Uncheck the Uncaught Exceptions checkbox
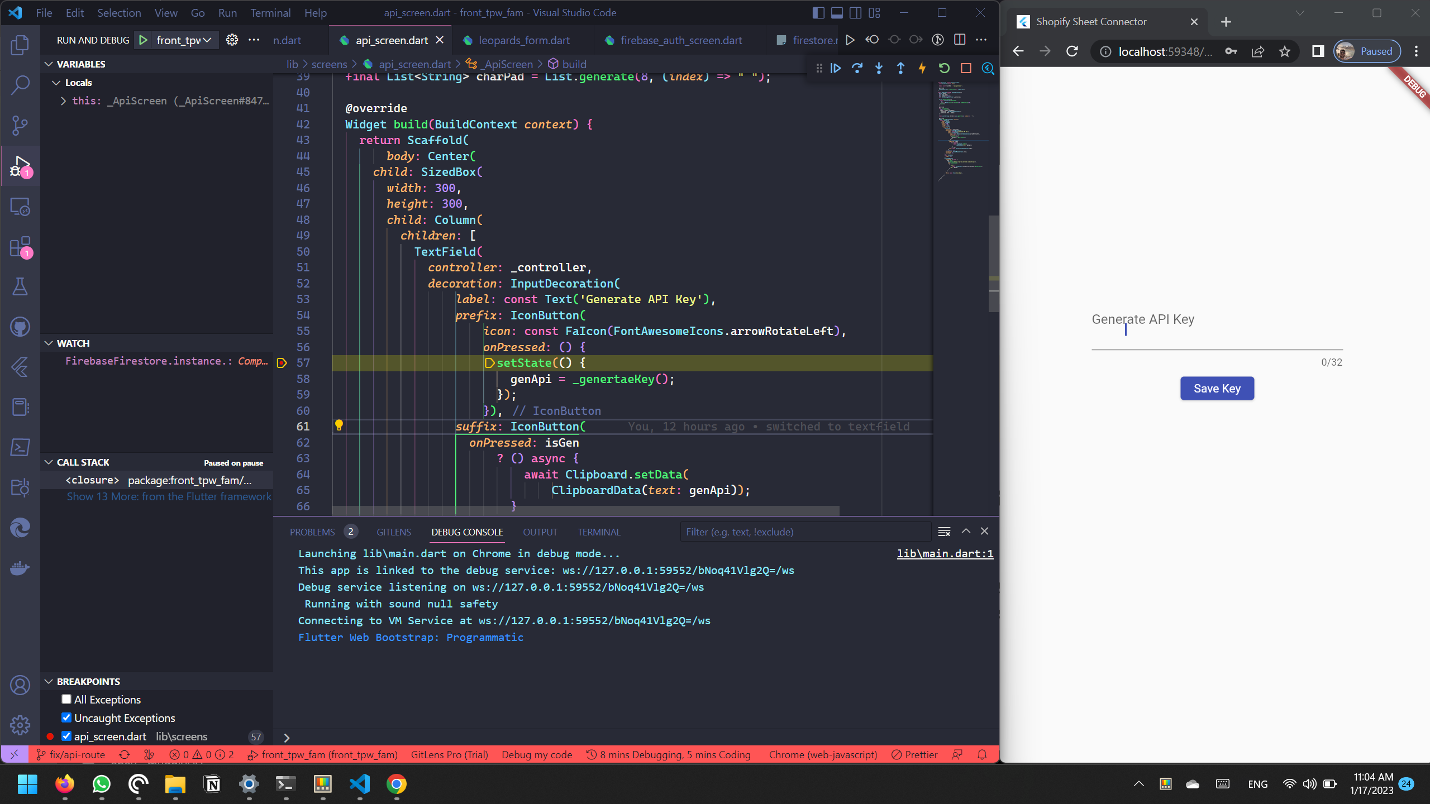 [66, 717]
